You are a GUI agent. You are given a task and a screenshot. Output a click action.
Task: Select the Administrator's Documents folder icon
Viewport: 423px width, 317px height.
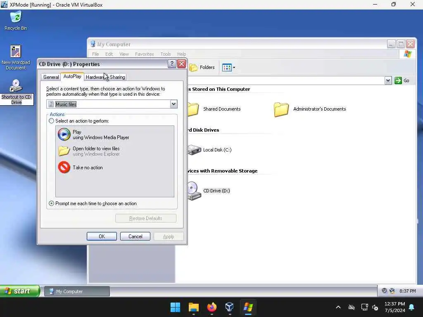click(x=281, y=109)
